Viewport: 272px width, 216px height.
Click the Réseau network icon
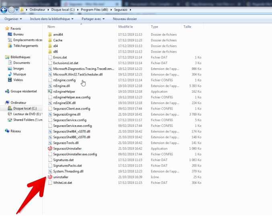[7, 131]
